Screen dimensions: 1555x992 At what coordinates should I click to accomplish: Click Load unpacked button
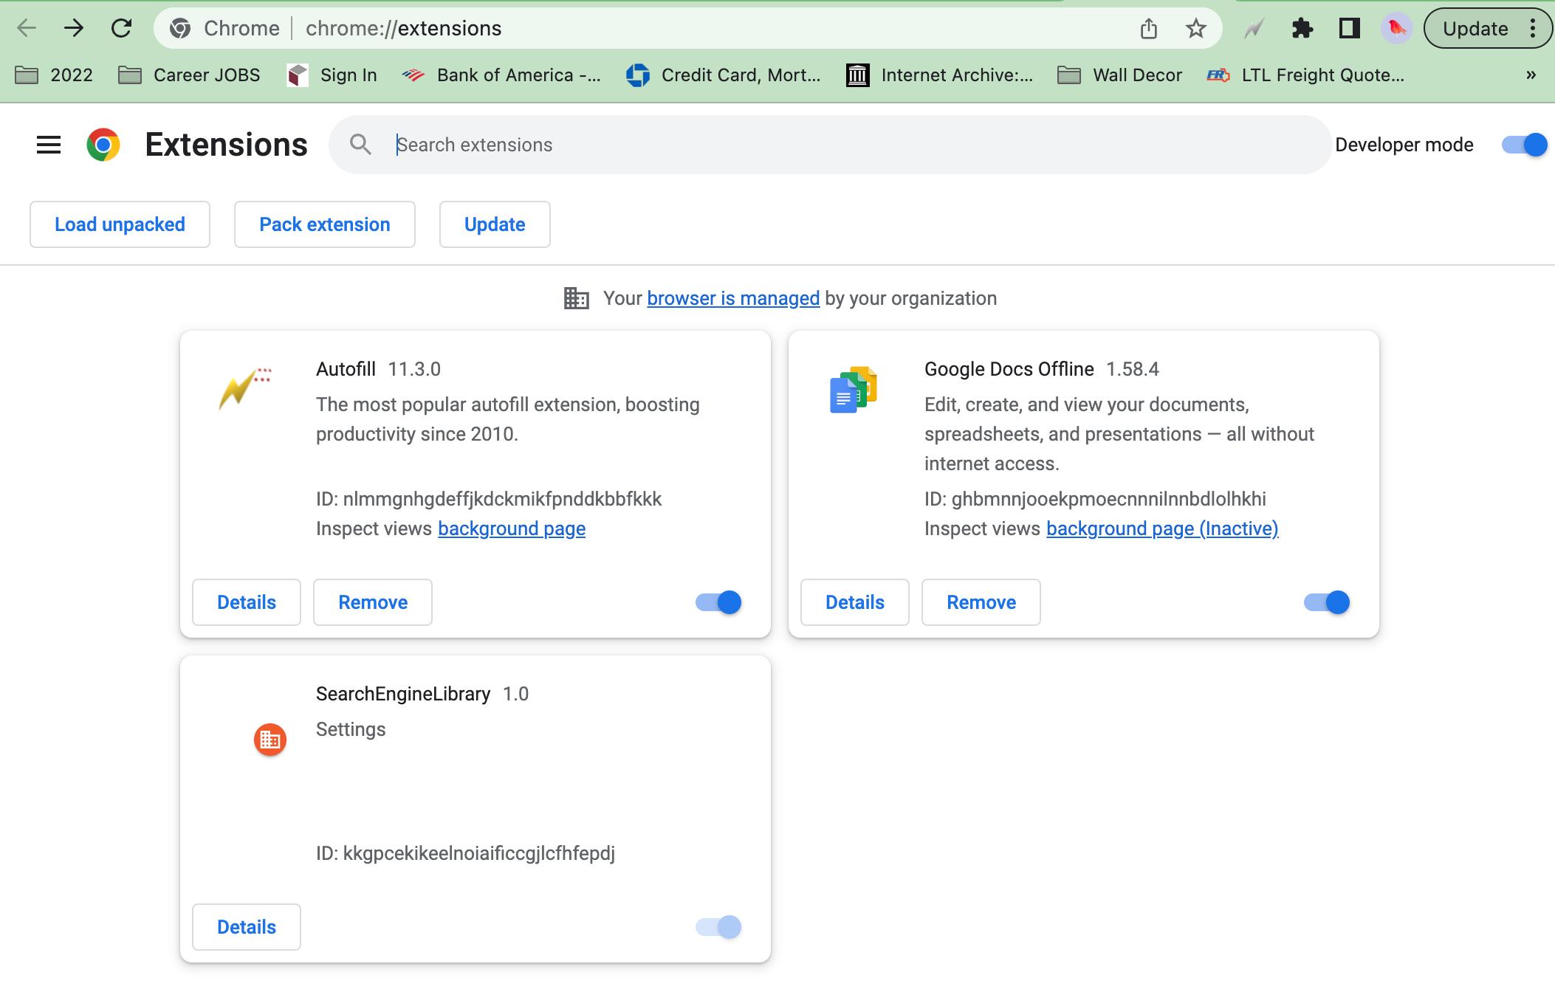pyautogui.click(x=120, y=224)
